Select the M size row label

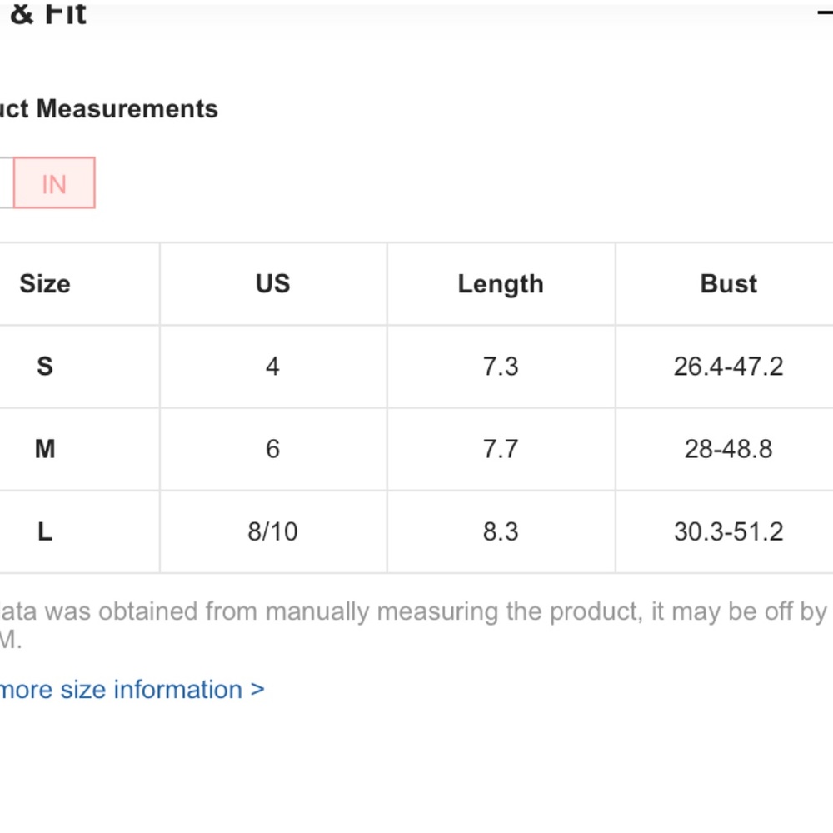point(45,449)
